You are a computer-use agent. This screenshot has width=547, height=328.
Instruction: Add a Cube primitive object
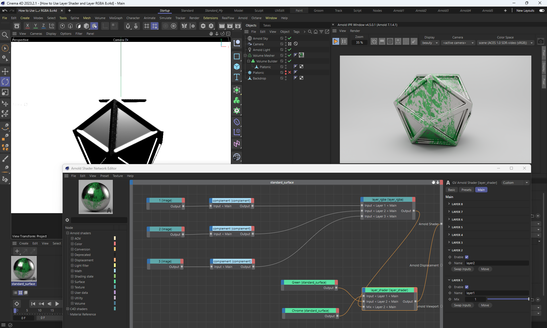coord(237,67)
